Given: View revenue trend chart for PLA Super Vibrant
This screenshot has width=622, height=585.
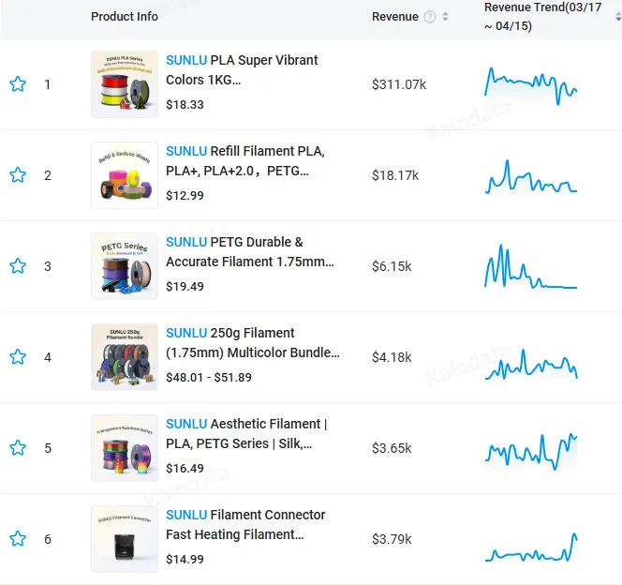Looking at the screenshot, I should (x=531, y=85).
